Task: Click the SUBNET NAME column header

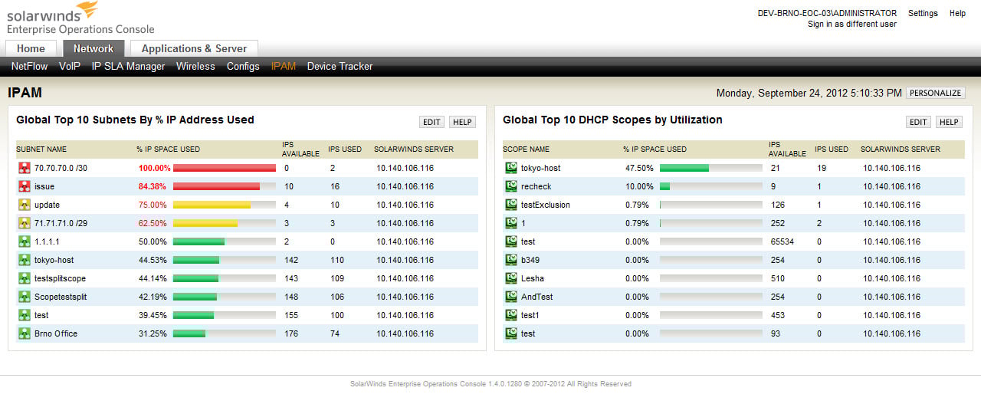Action: 41,149
